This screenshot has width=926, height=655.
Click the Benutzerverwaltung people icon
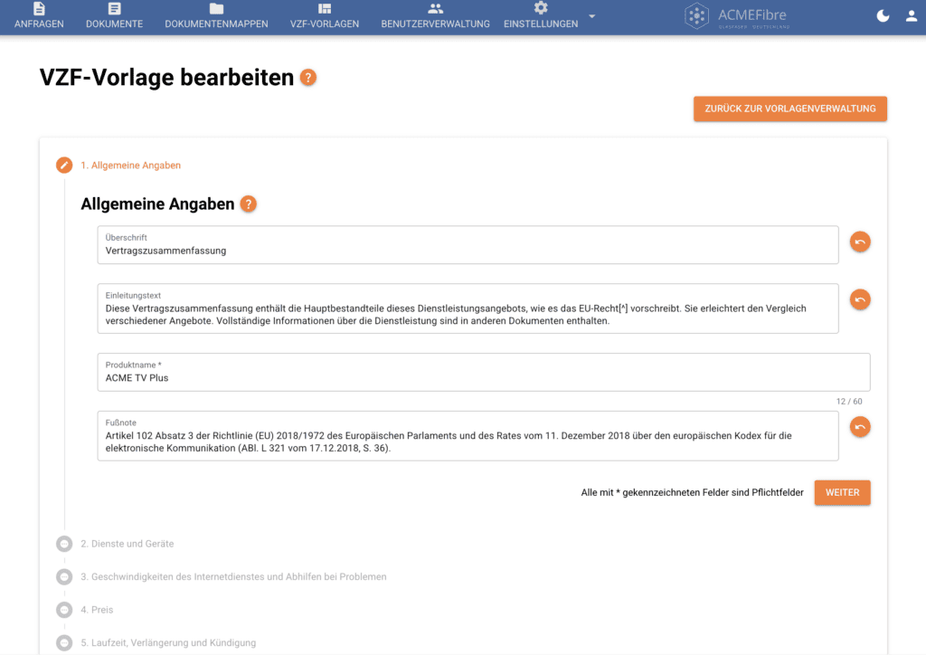pos(435,8)
